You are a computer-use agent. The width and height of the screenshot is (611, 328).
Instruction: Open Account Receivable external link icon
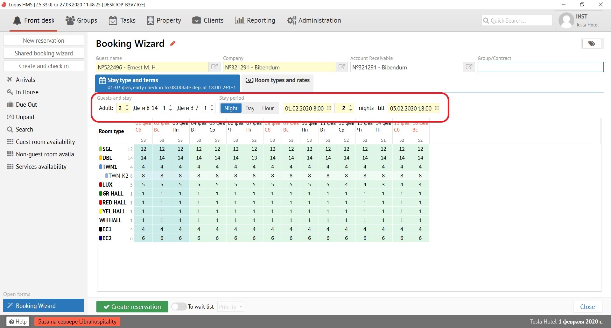[469, 67]
